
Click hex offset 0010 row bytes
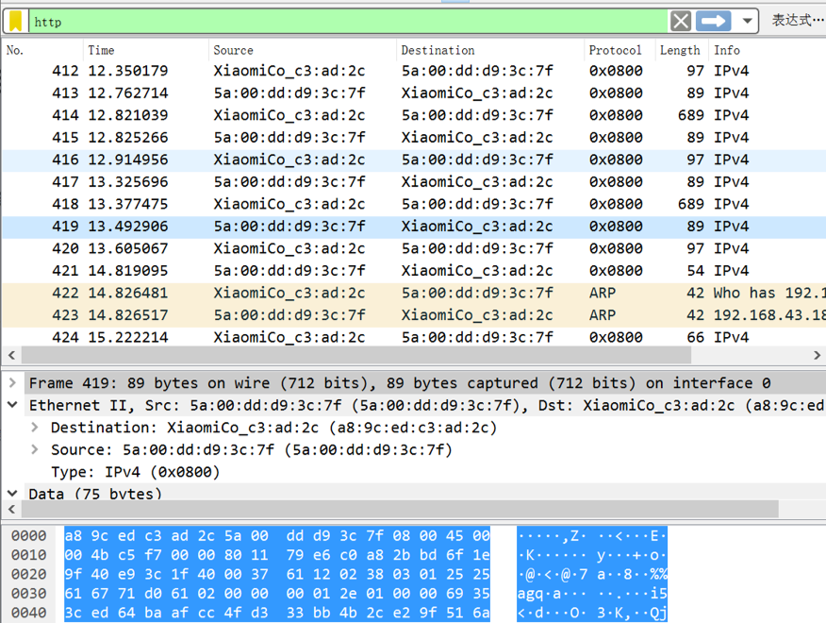[277, 555]
